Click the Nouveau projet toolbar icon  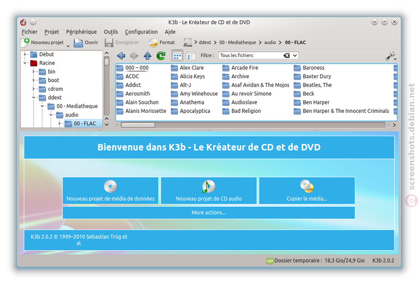(x=25, y=42)
